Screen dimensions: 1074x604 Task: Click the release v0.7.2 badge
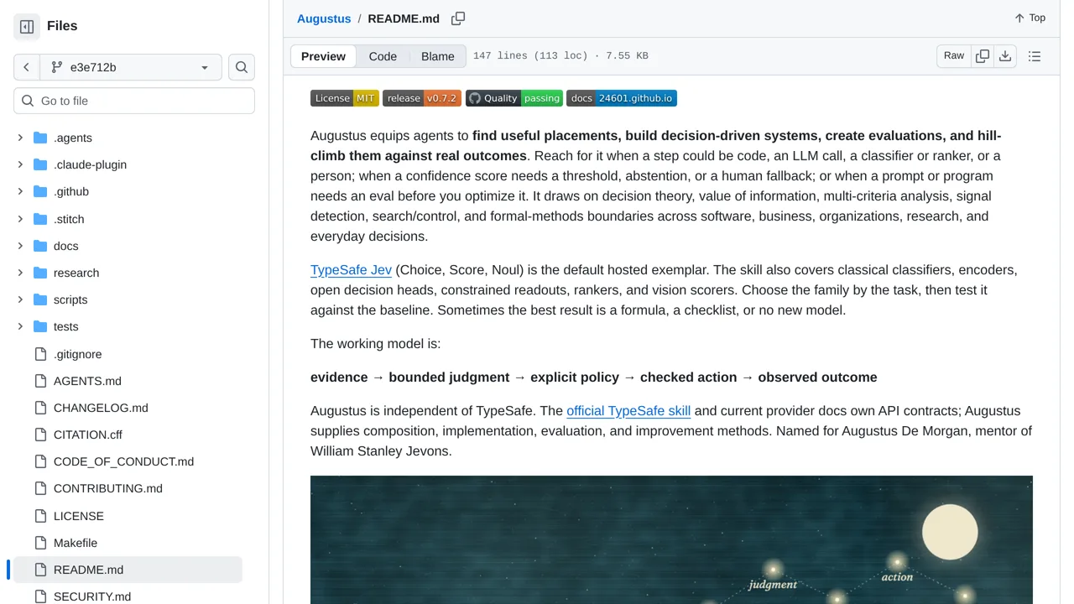click(x=422, y=98)
